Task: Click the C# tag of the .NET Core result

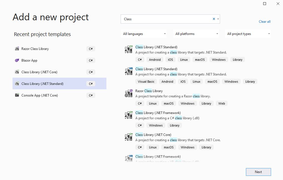Action: pos(140,147)
